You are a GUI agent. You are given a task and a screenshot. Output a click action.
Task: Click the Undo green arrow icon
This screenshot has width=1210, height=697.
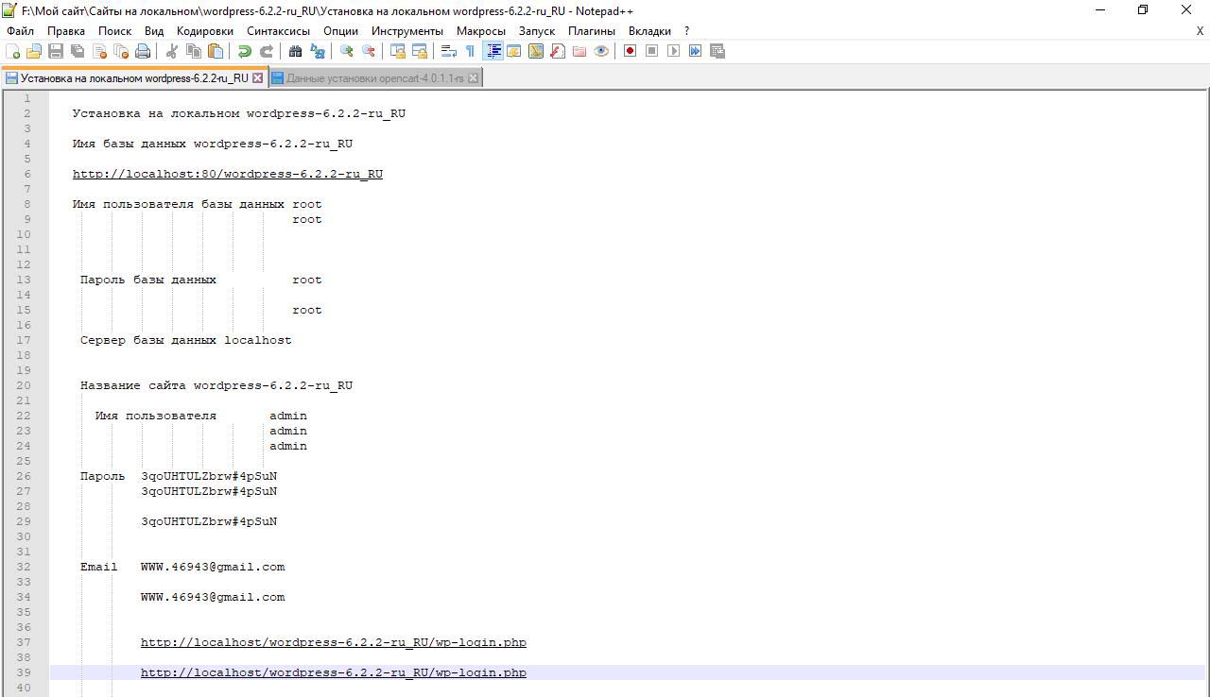[x=245, y=51]
